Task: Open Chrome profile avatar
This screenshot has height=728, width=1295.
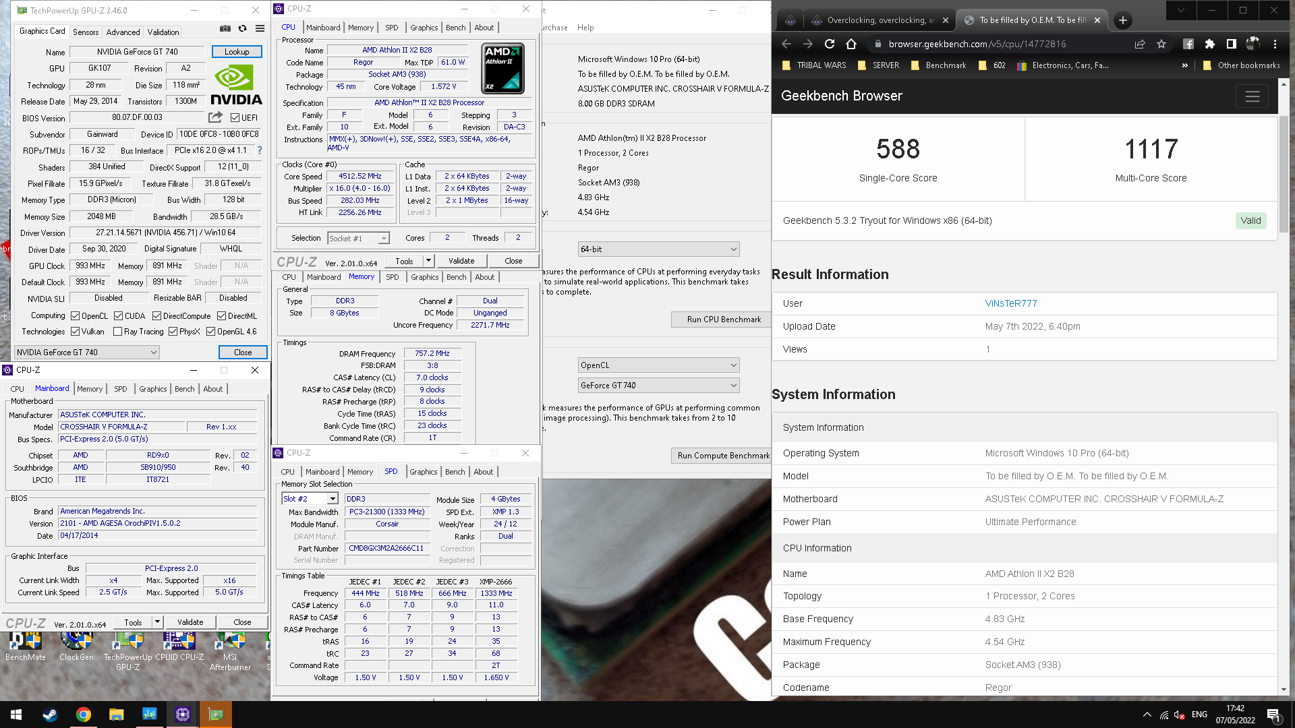Action: 1253,44
